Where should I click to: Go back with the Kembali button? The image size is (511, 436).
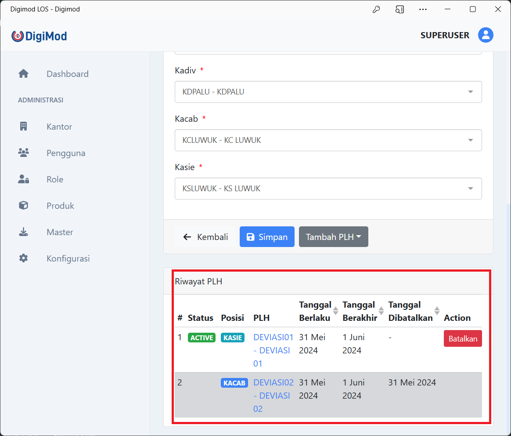205,237
